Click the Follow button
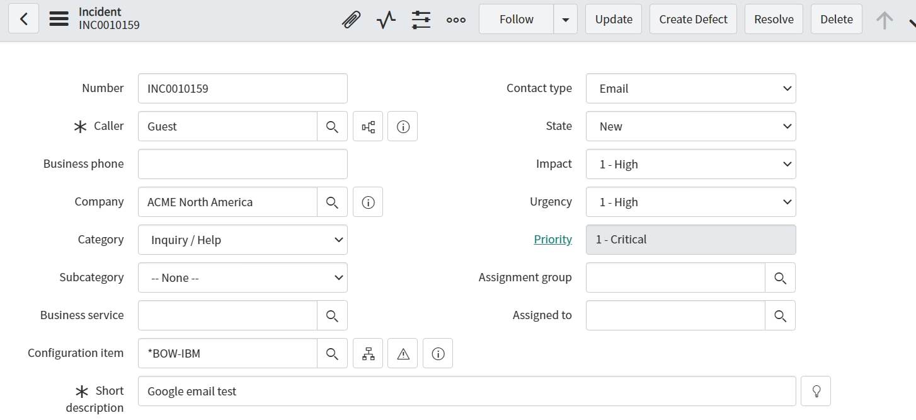Viewport: 916px width, 420px height. pyautogui.click(x=516, y=19)
